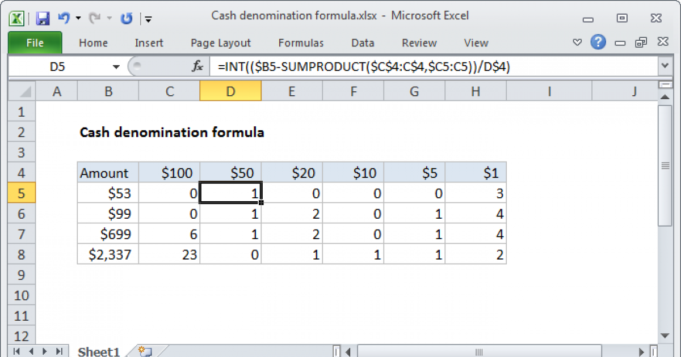Image resolution: width=681 pixels, height=357 pixels.
Task: Go to the first sheet tab arrow
Action: [15, 351]
